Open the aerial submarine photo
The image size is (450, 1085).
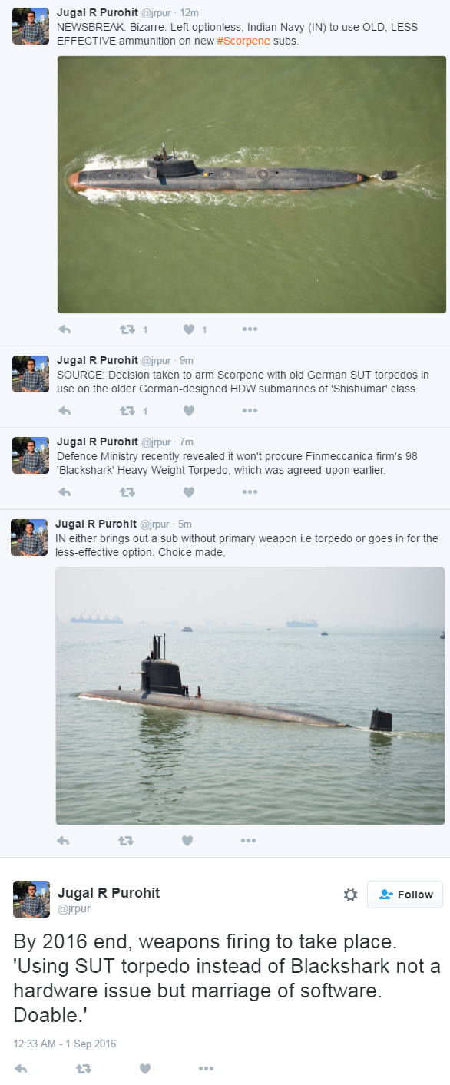(x=252, y=184)
